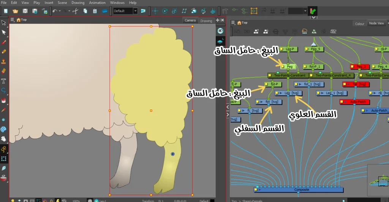This screenshot has width=389, height=202.
Task: Click the Top home breadcrumb in Node View
Action: click(x=242, y=22)
